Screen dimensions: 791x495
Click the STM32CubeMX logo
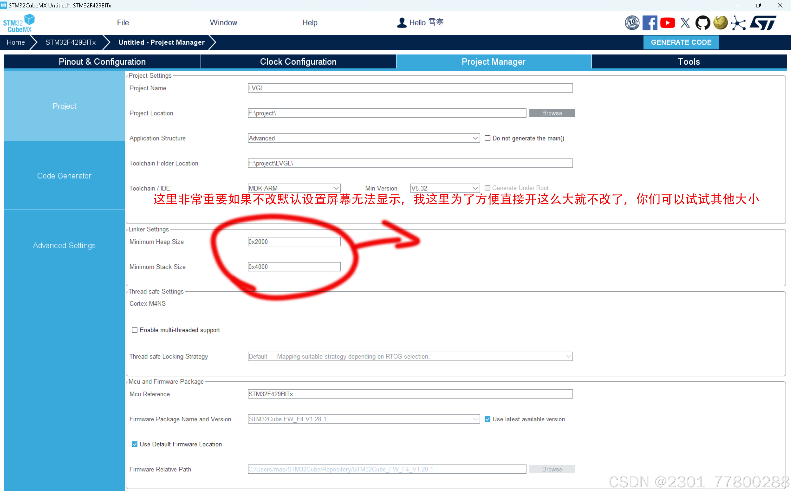click(x=19, y=23)
